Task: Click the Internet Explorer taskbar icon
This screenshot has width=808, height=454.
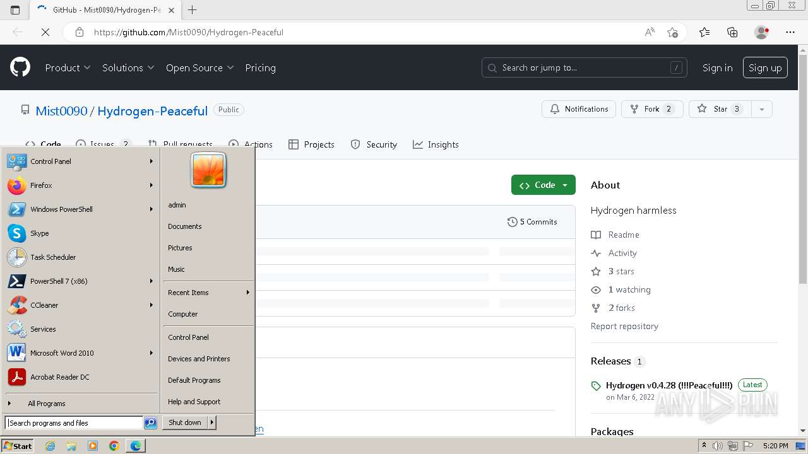Action: point(50,446)
